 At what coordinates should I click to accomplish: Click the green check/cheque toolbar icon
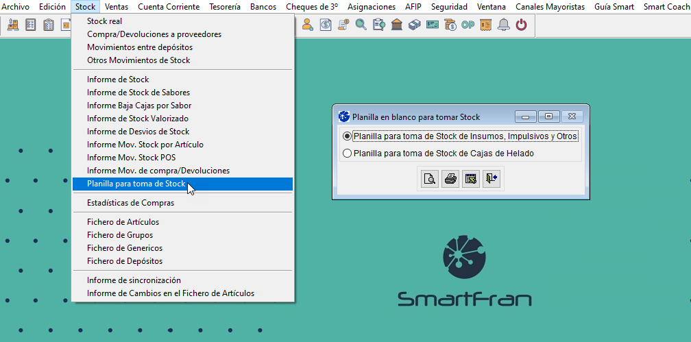[433, 25]
